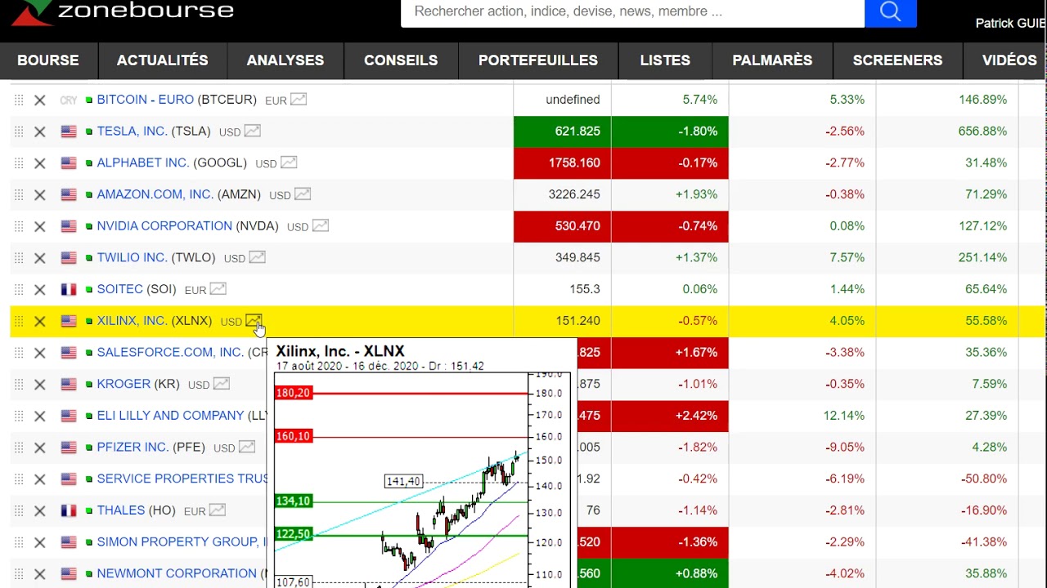Click the Xilinx price chart popup
The height and width of the screenshot is (588, 1047).
click(x=422, y=463)
